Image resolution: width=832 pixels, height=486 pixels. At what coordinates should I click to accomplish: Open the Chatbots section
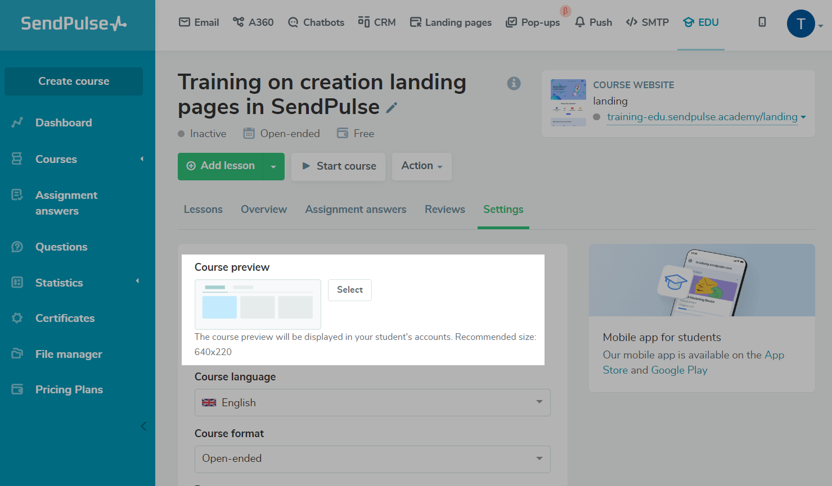click(x=316, y=22)
